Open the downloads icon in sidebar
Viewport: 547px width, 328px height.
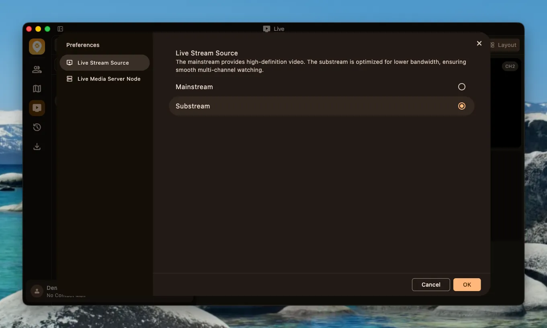tap(37, 147)
